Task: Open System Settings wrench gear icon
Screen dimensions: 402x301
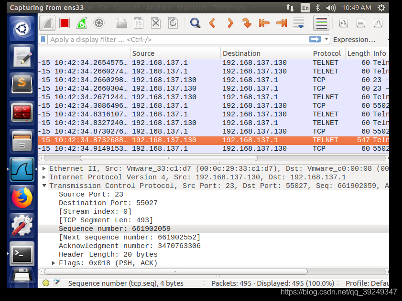Action: [x=22, y=226]
